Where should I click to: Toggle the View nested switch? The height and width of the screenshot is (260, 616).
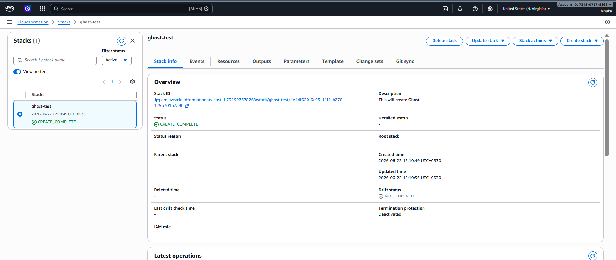[x=17, y=72]
